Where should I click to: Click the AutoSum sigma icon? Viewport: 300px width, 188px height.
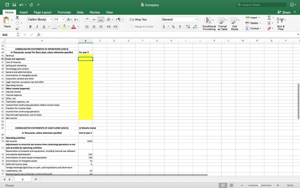point(269,18)
